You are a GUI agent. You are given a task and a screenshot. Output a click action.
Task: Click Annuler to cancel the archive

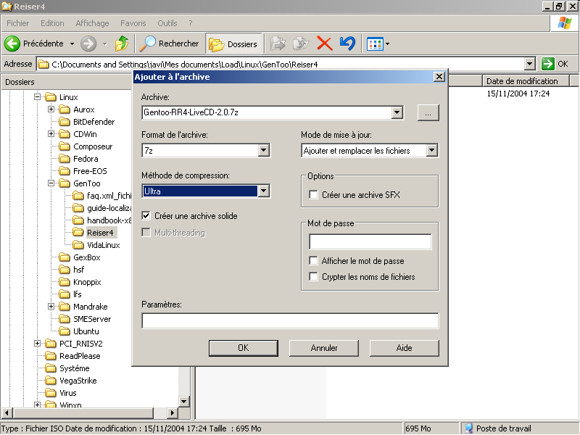click(x=324, y=348)
